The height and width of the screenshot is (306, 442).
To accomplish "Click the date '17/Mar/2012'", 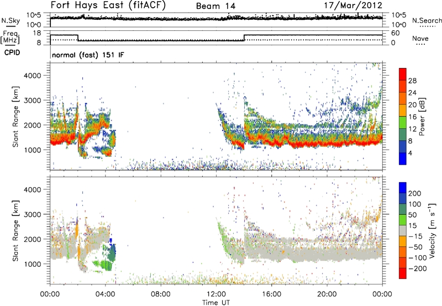I will pyautogui.click(x=353, y=6).
